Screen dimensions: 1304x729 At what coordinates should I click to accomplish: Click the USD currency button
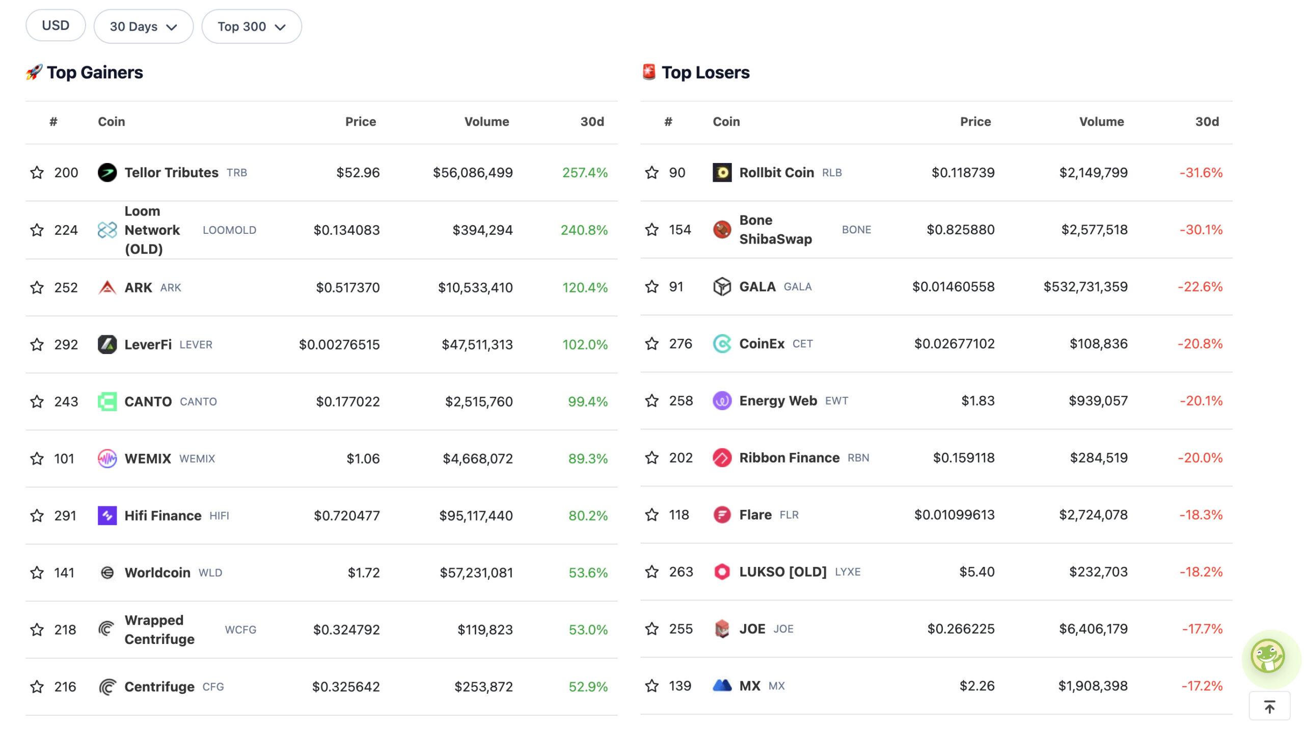pos(56,25)
